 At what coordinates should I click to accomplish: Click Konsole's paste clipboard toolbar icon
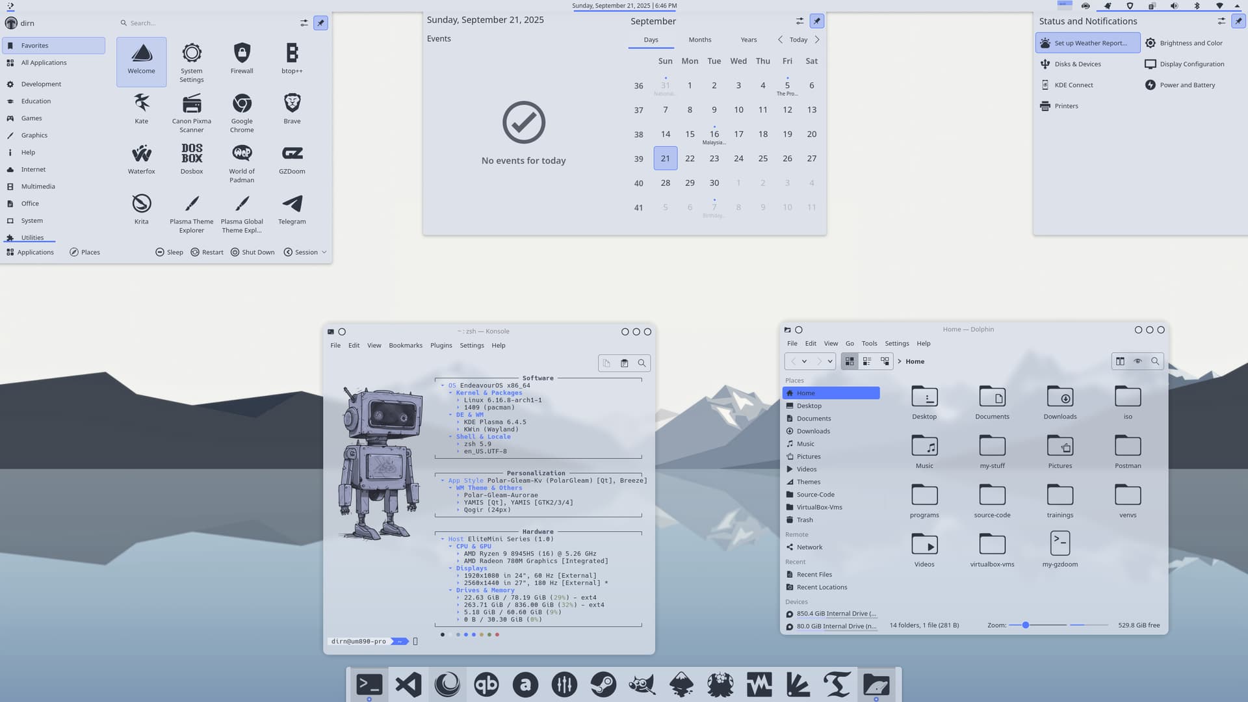[624, 363]
